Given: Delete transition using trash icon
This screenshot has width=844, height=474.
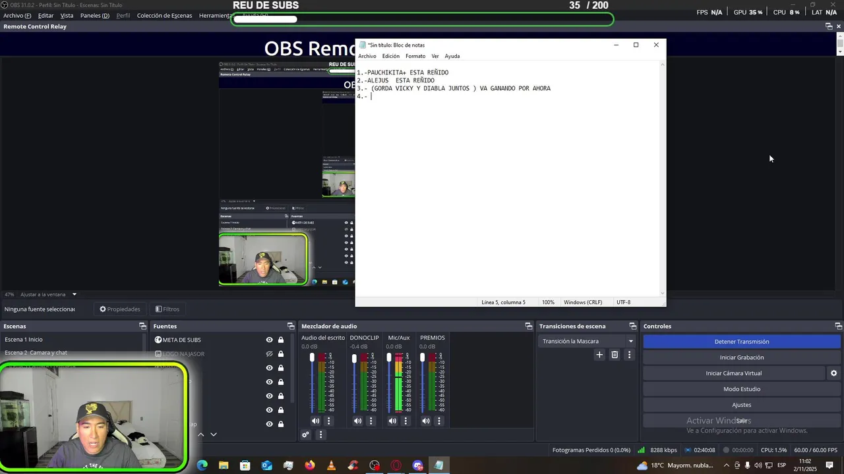Looking at the screenshot, I should [x=615, y=355].
